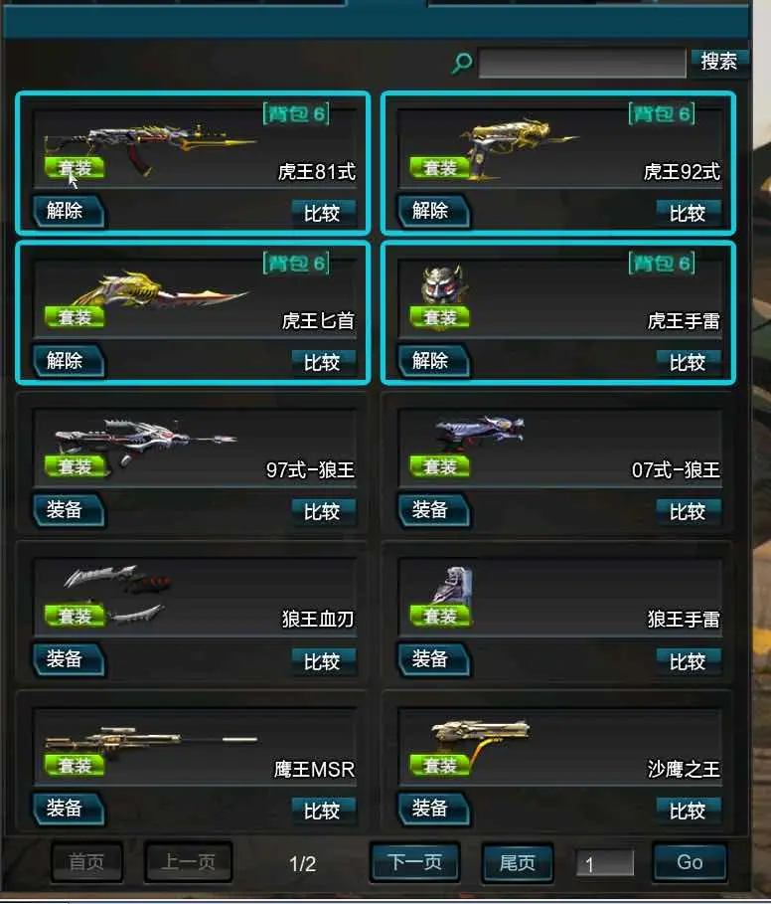Screen dimensions: 771x904
Task: Select the 鹰王MSR sniper rifle icon
Action: click(x=151, y=741)
